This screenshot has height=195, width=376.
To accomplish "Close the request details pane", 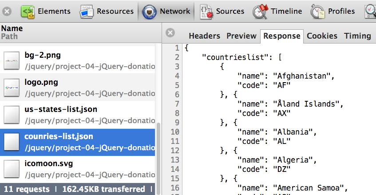I will point(170,33).
